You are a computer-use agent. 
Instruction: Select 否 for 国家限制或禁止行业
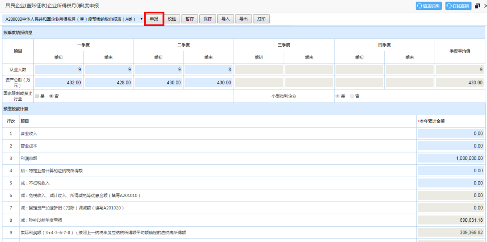[51, 96]
